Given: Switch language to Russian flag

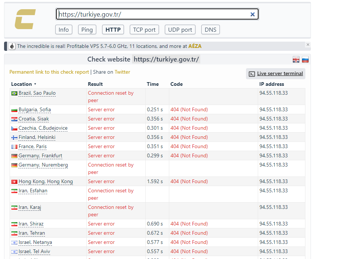Looking at the screenshot, I should pyautogui.click(x=305, y=60).
